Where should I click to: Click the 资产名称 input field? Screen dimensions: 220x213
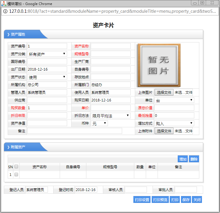pyautogui.click(x=111, y=46)
